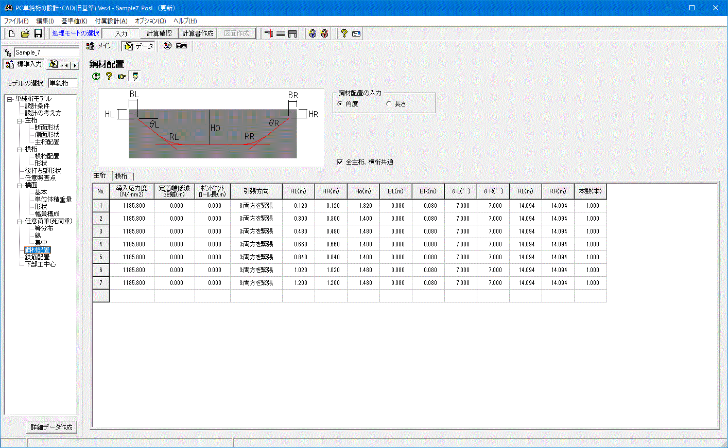Save the file with the floppy disk icon

coord(38,33)
